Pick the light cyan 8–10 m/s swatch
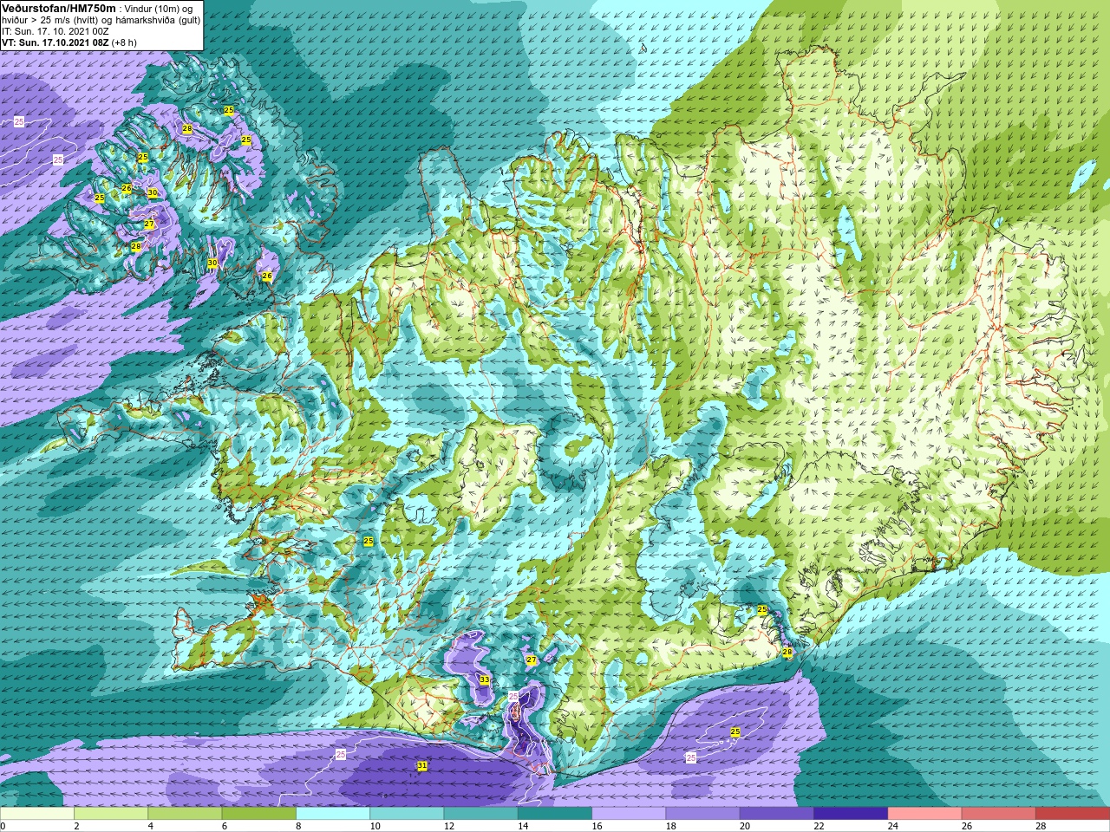Viewport: 1110px width, 832px height. (x=333, y=814)
